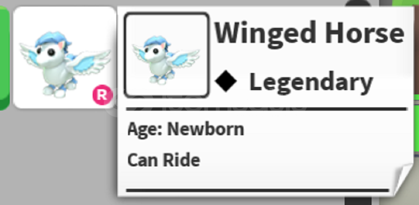Click the horse's wing in tooltip preview
Screen dimensions: 419x205
tap(184, 59)
